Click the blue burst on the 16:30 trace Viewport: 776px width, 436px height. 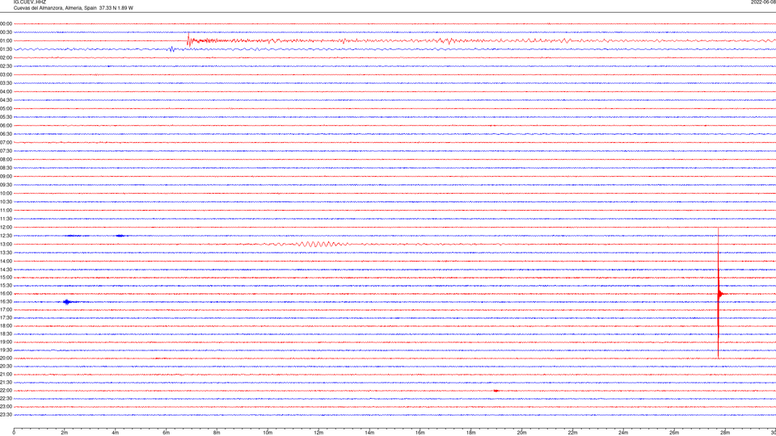pos(67,301)
